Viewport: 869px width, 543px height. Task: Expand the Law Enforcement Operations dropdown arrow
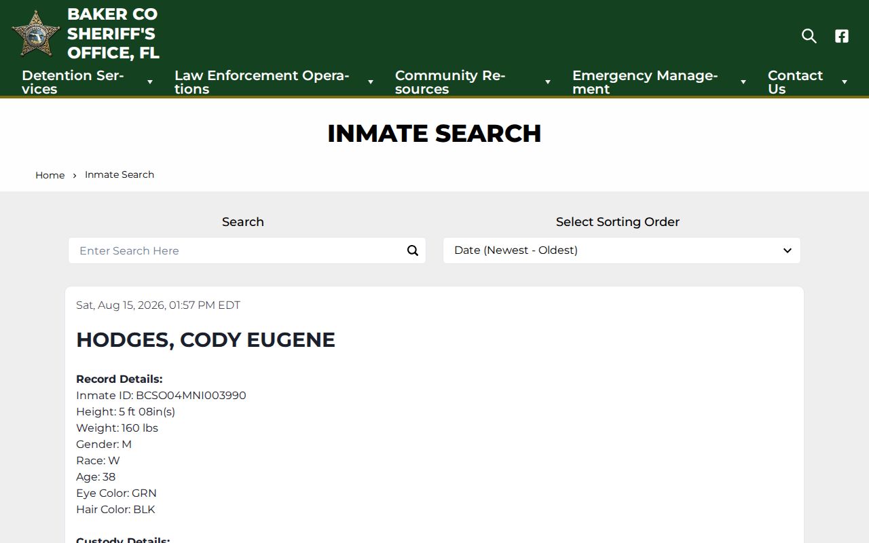pyautogui.click(x=371, y=82)
